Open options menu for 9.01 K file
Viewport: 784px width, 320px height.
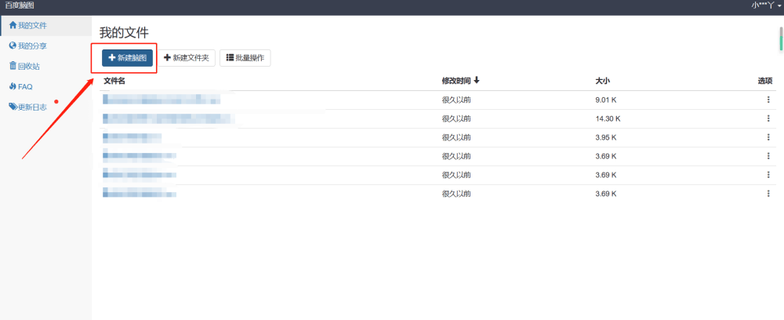pyautogui.click(x=768, y=100)
